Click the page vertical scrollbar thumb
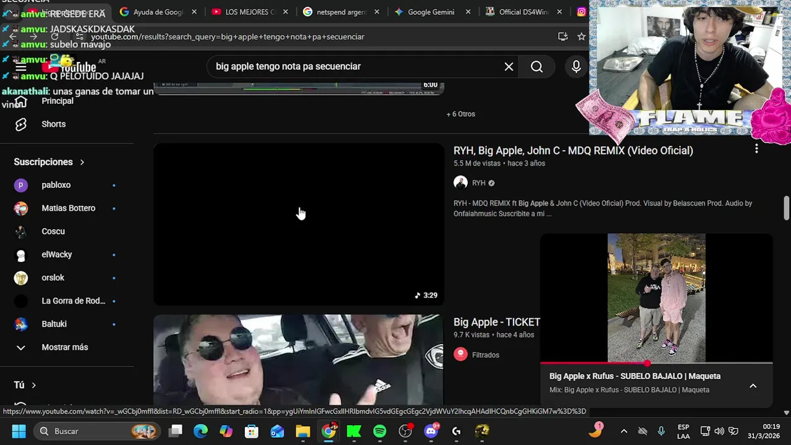The width and height of the screenshot is (791, 445). click(x=786, y=208)
